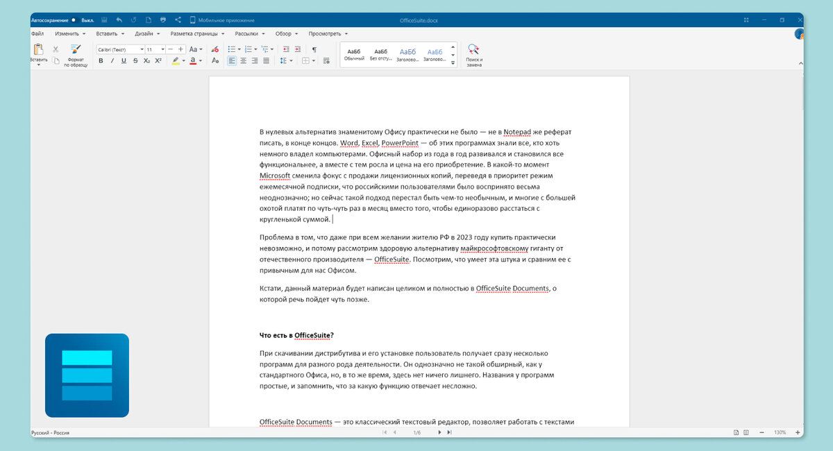
Task: Click the Share icon in title bar
Action: [178, 20]
